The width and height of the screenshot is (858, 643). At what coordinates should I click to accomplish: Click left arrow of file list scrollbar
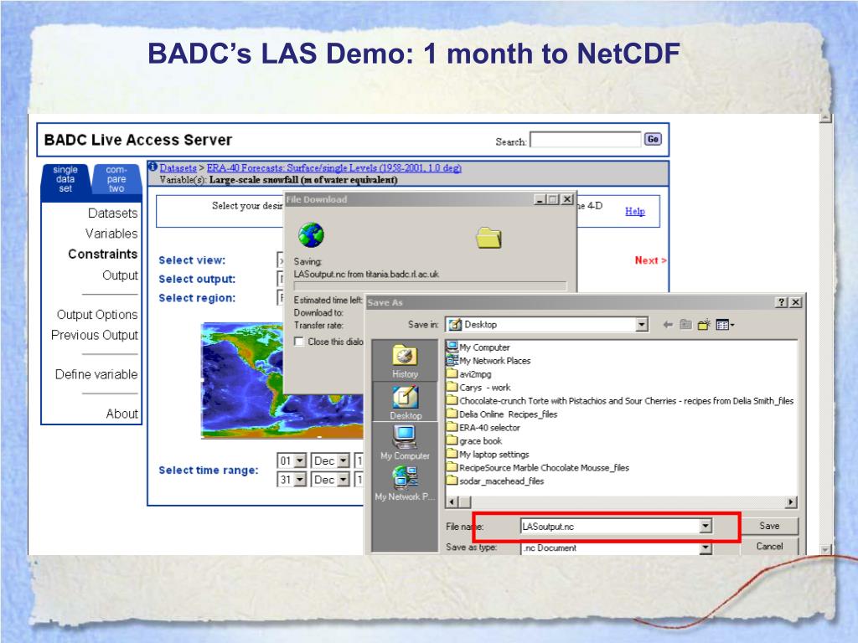[x=452, y=502]
